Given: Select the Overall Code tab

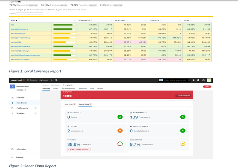Looking at the screenshot, I should pyautogui.click(x=85, y=104).
